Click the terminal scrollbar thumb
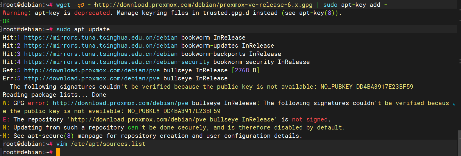The height and width of the screenshot is (156, 461). coord(459,143)
